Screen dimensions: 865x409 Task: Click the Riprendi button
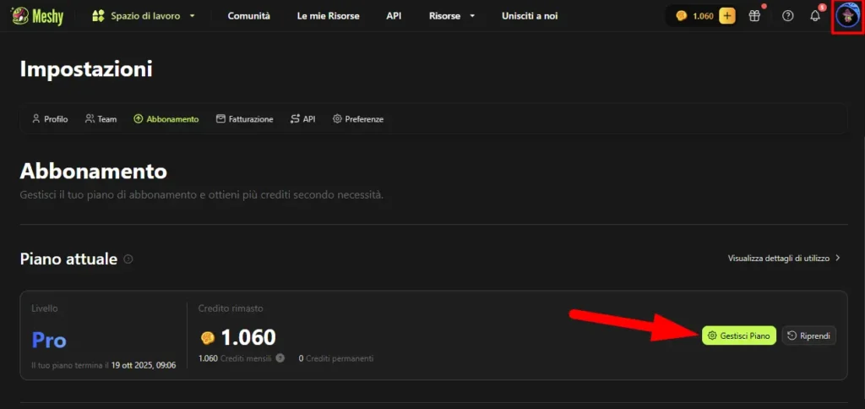point(808,335)
